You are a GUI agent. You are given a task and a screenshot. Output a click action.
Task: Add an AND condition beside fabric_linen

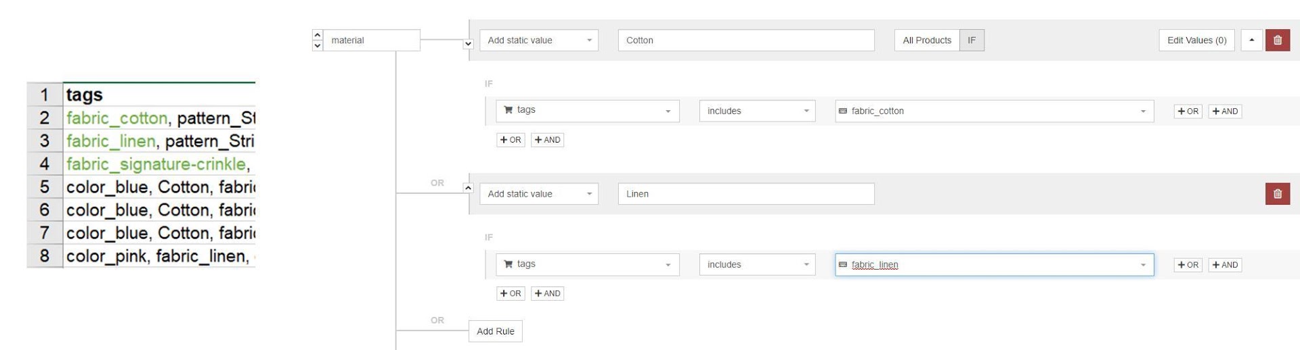pyautogui.click(x=1225, y=265)
